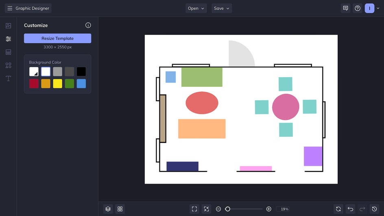Image resolution: width=384 pixels, height=216 pixels.
Task: Click the fit to screen icon
Action: point(194,209)
